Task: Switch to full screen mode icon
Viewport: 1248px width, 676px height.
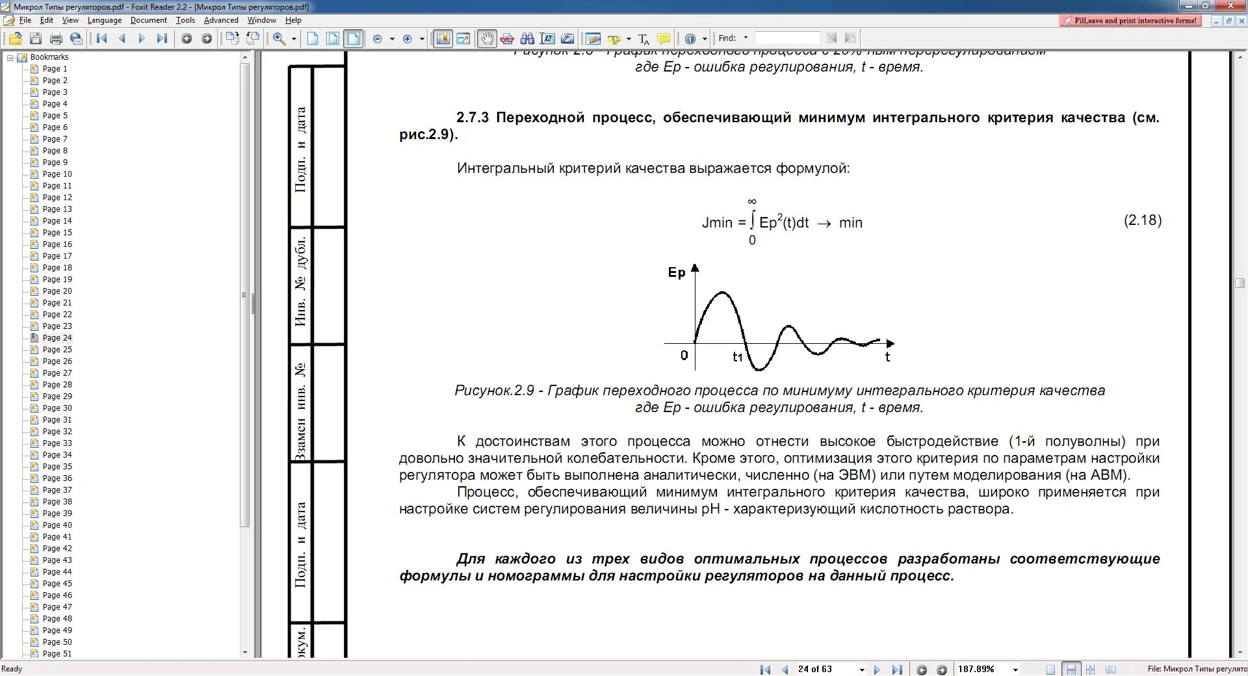Action: [x=463, y=39]
